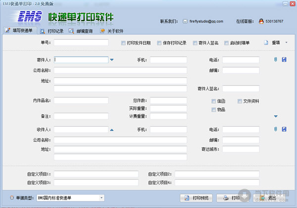
Task: Expand the 寄件人 dropdown arrow
Action: click(112, 60)
